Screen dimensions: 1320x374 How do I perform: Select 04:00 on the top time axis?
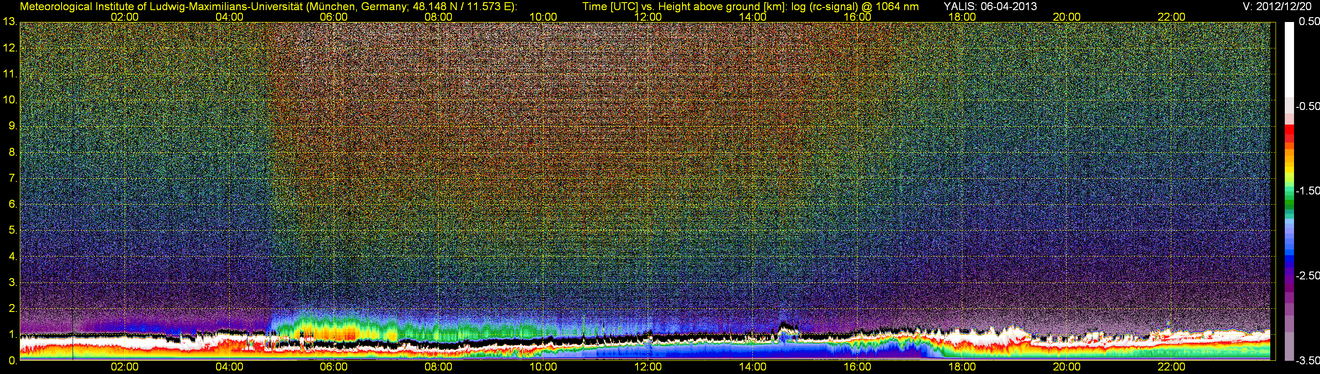pos(229,17)
